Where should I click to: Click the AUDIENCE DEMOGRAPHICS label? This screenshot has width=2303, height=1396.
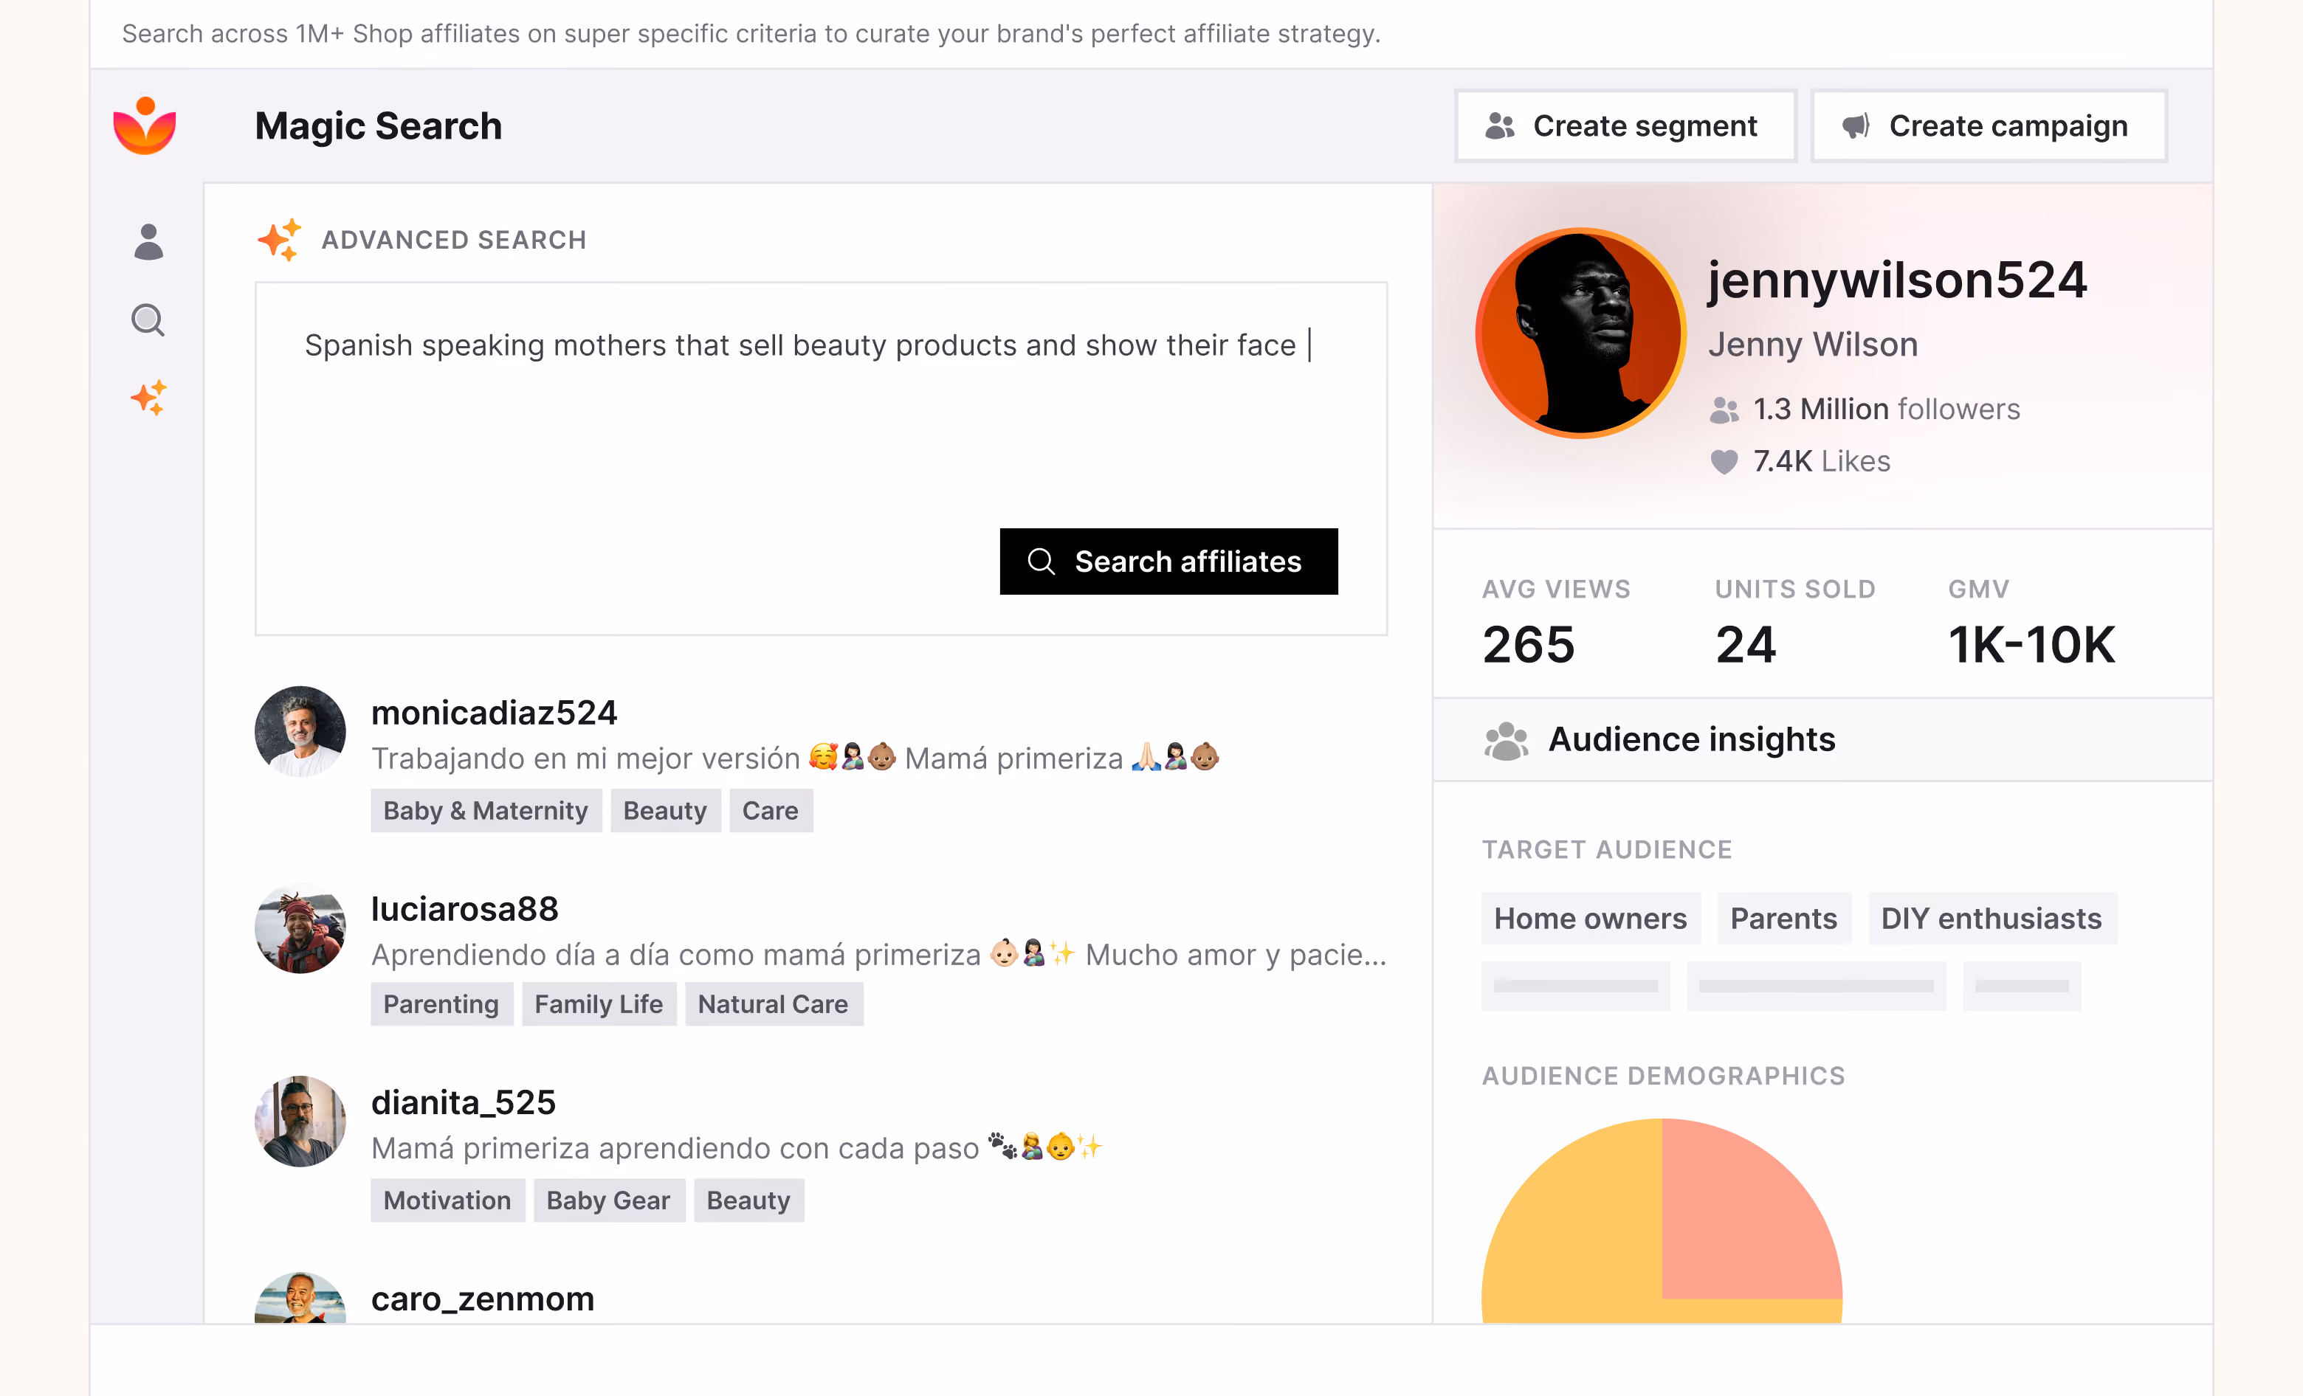[x=1664, y=1077]
